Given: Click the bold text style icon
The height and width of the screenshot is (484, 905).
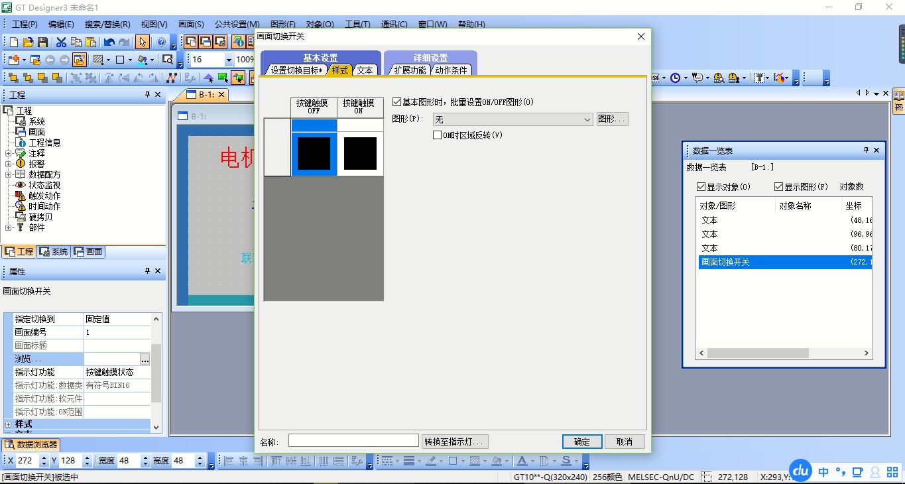Looking at the screenshot, I should (522, 461).
